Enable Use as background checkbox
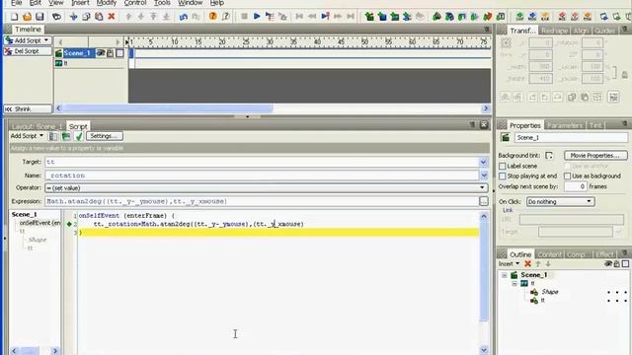 (567, 177)
